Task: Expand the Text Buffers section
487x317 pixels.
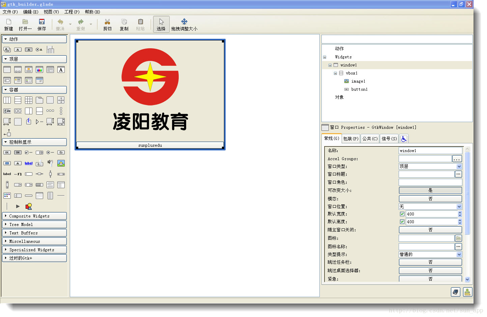Action: tap(34, 233)
